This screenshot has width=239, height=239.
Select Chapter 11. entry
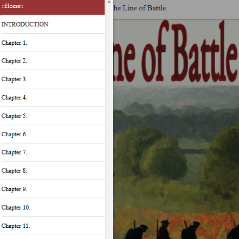tap(53, 226)
